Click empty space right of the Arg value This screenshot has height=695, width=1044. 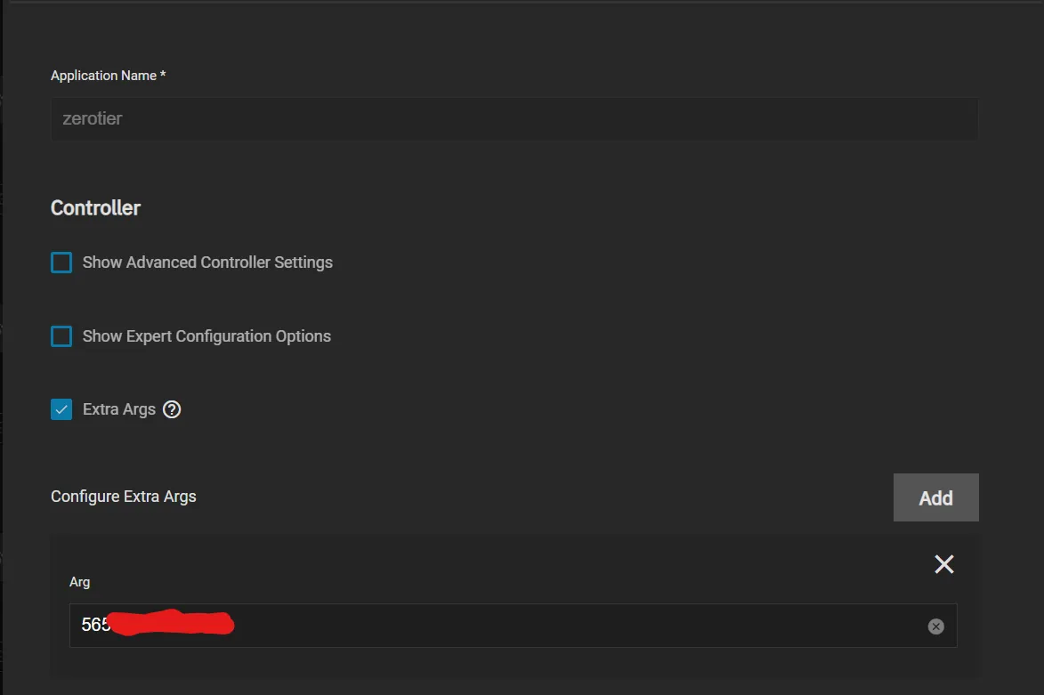(579, 626)
